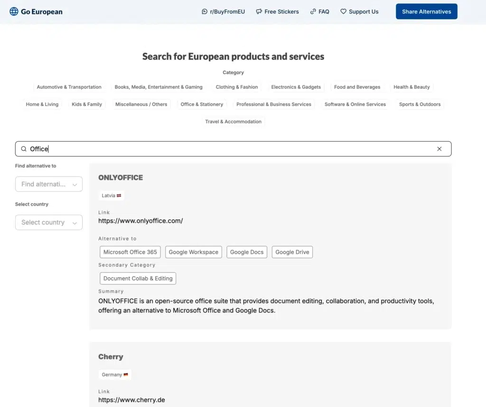Choose the Travel & Accommodation category
This screenshot has width=486, height=407.
point(233,122)
